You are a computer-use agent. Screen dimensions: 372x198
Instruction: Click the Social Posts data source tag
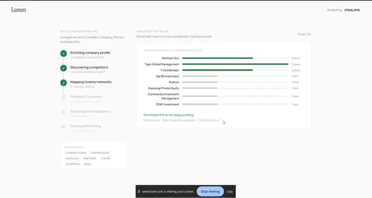pos(73,164)
